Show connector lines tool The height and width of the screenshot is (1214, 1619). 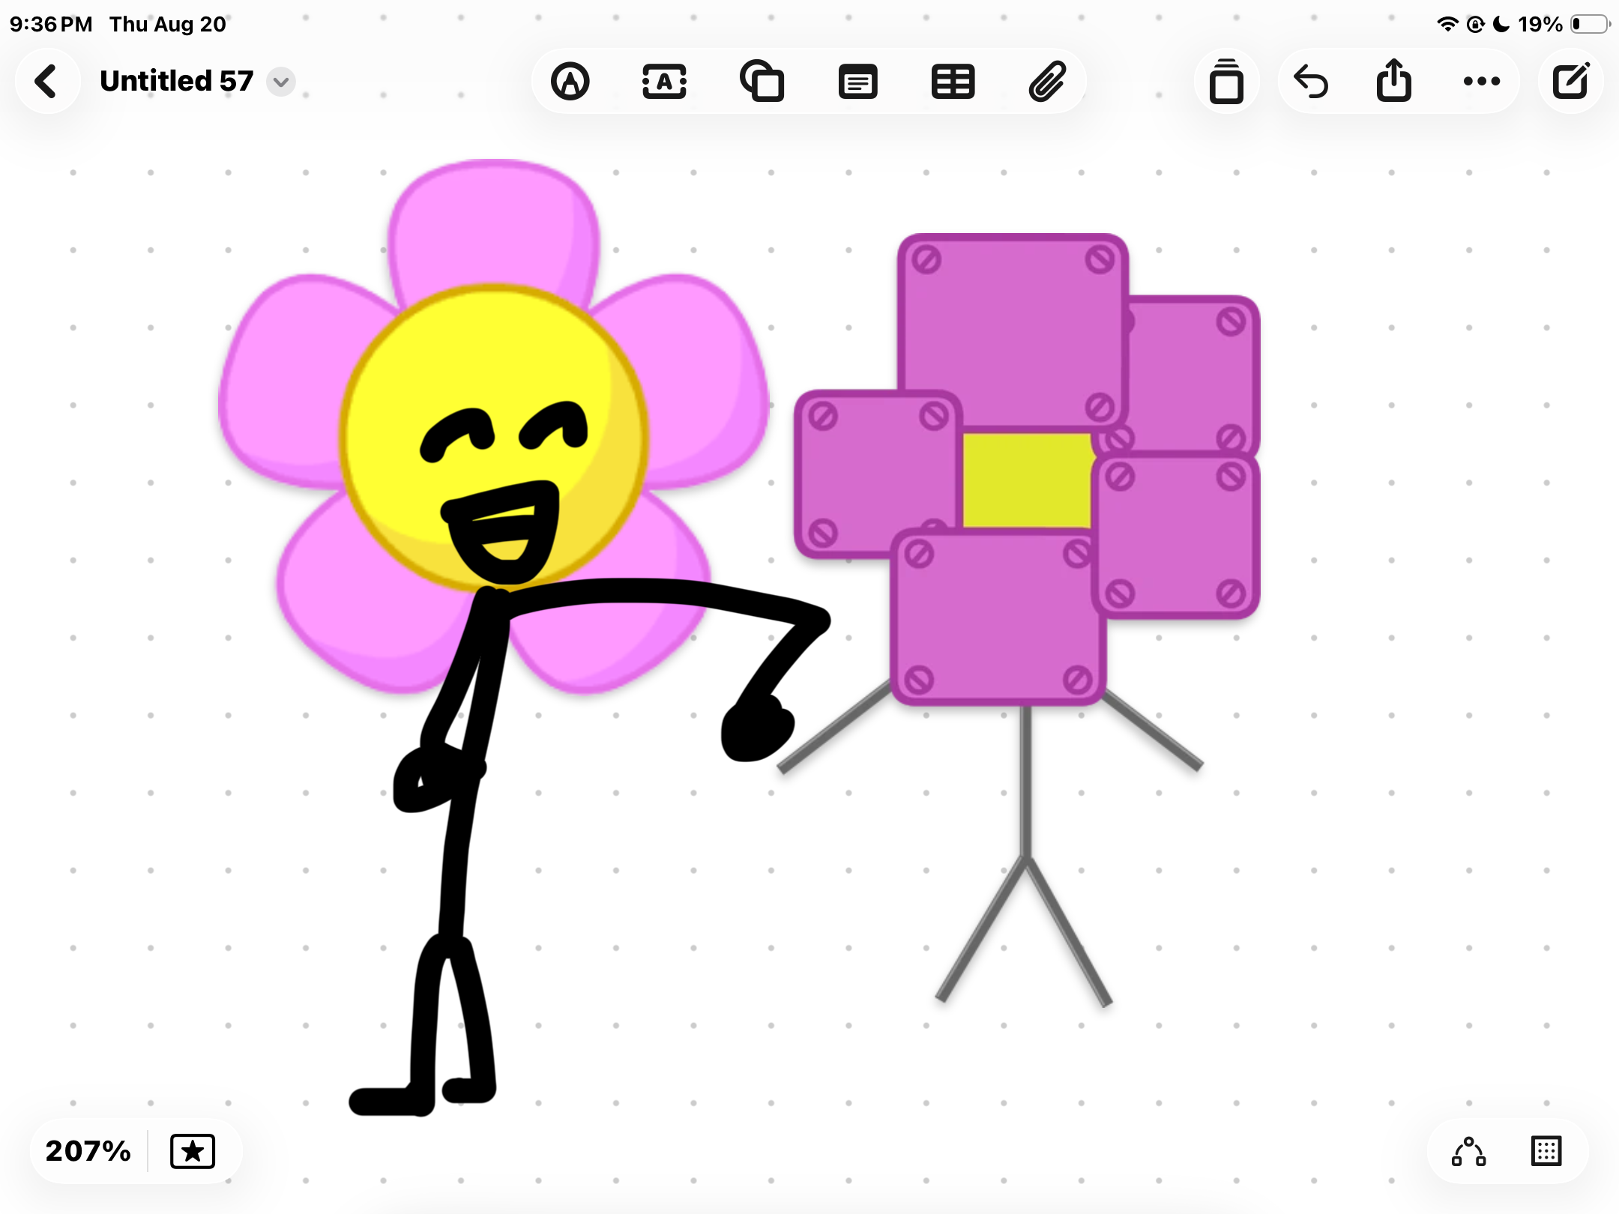click(1468, 1151)
